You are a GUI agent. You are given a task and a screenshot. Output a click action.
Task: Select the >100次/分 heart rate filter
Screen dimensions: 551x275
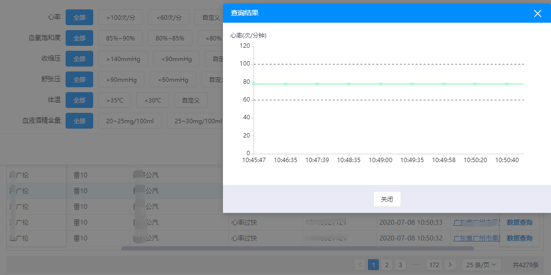[120, 17]
